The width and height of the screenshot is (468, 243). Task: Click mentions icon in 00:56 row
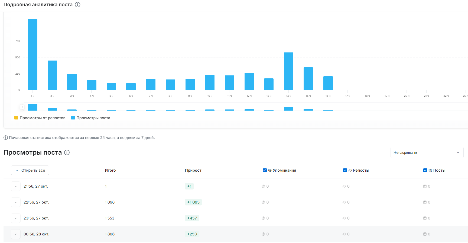coord(263,234)
